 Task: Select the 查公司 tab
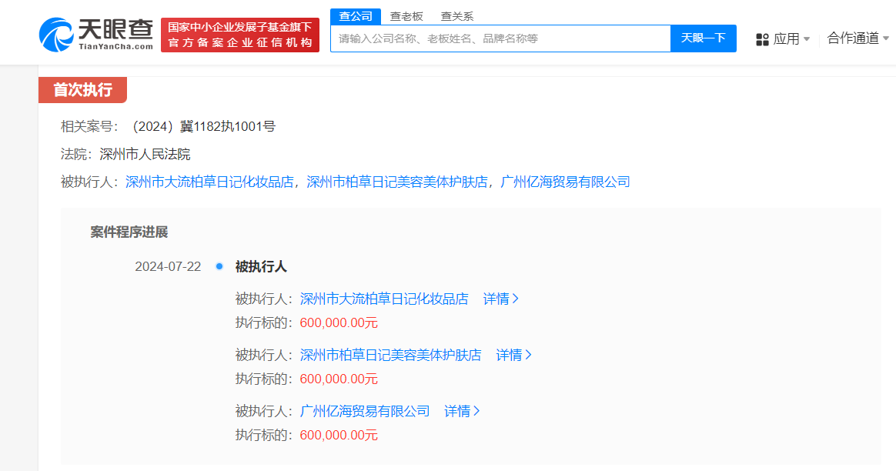coord(355,15)
